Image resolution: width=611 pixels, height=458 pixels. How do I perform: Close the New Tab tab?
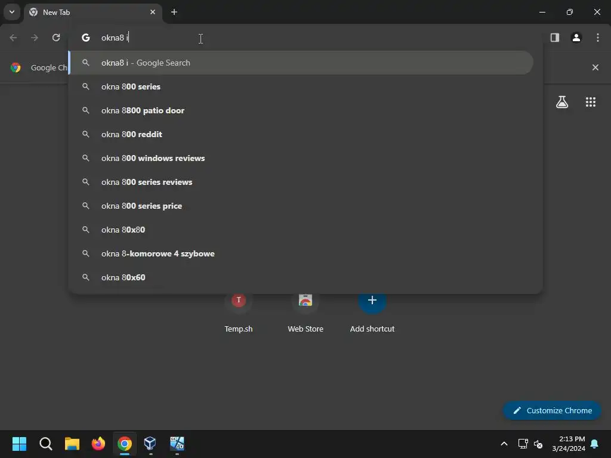(x=153, y=12)
